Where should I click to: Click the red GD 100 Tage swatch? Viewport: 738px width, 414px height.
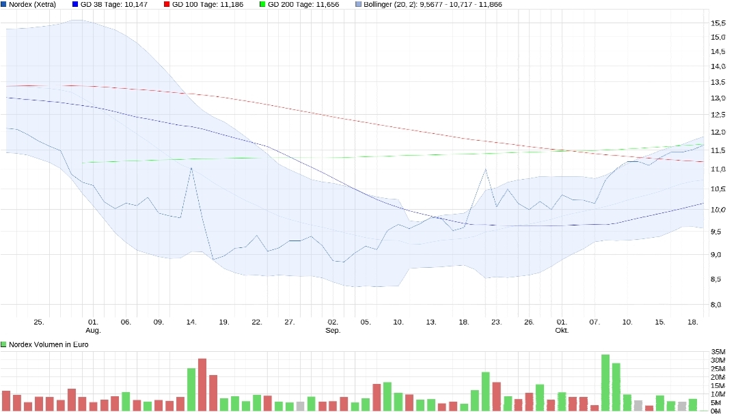[167, 4]
